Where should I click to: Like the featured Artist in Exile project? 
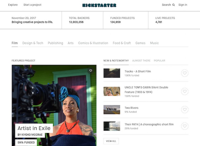click(91, 71)
